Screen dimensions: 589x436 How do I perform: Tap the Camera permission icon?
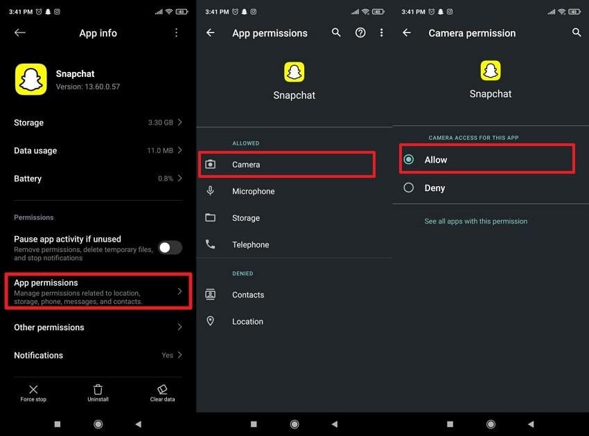pos(211,164)
